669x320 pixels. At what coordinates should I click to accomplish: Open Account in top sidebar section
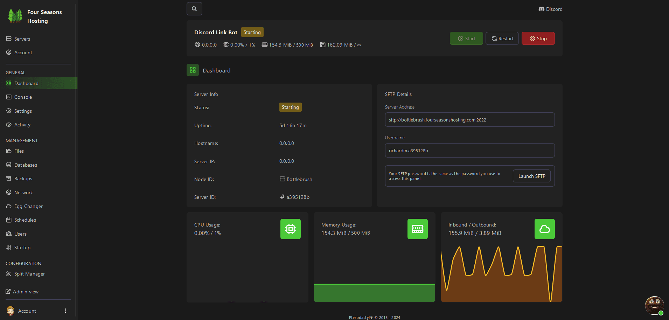click(x=39, y=53)
